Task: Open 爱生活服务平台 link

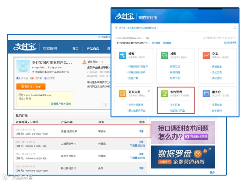Action: (137, 111)
